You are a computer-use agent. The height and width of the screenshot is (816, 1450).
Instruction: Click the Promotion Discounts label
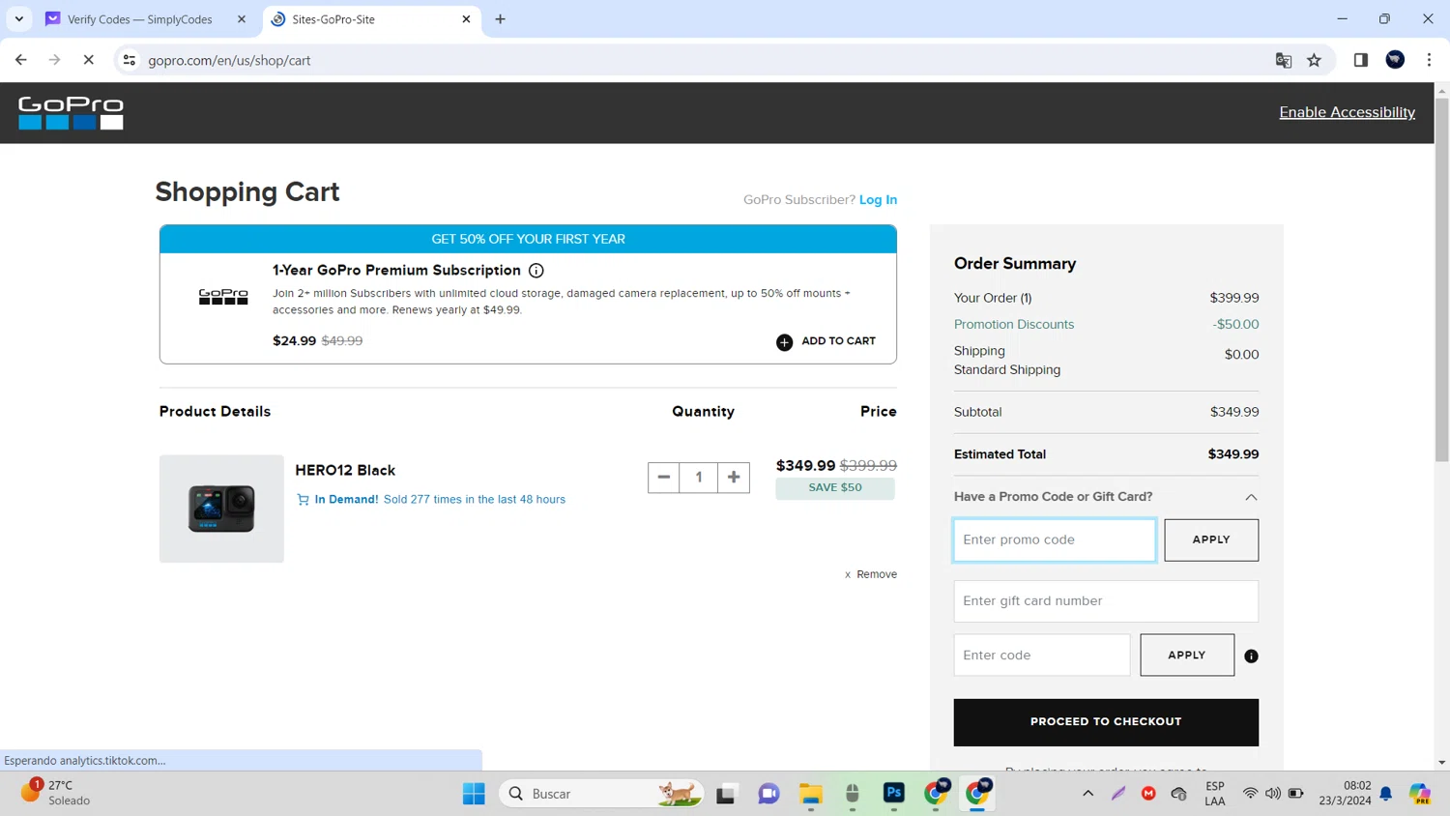pos(1014,325)
